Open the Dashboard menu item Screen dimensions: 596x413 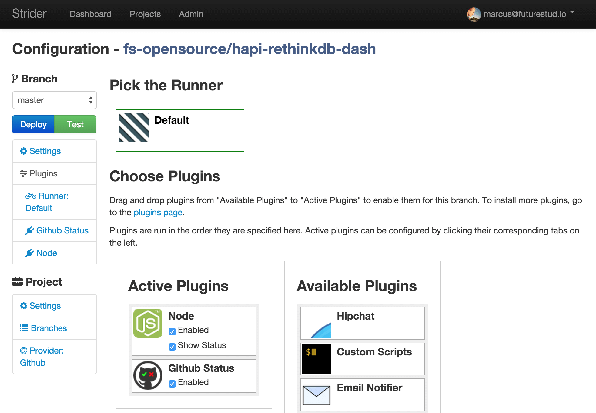pyautogui.click(x=90, y=14)
